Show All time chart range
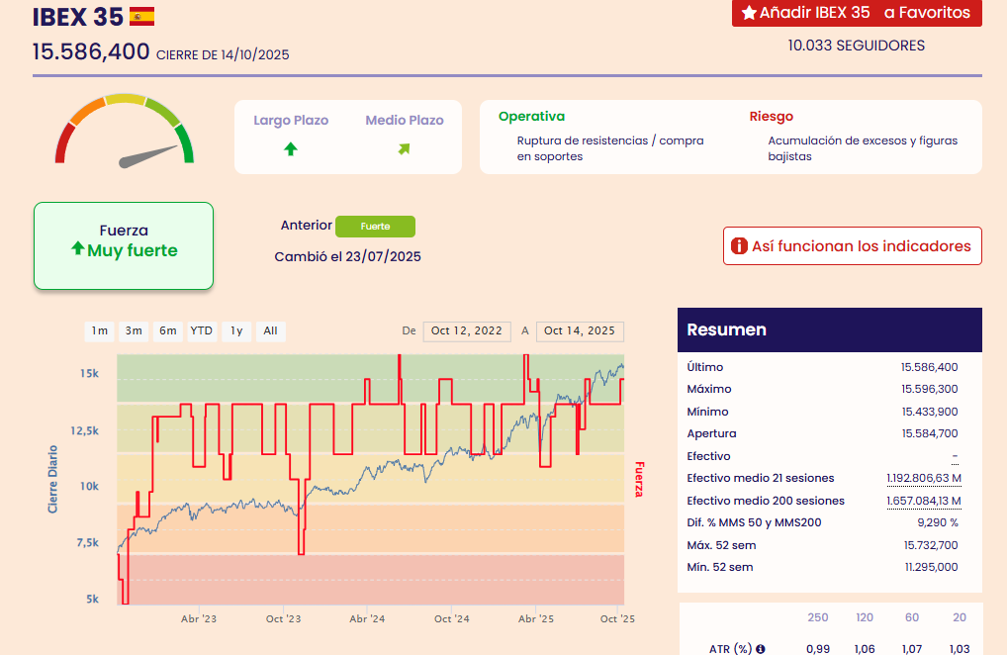1007x655 pixels. [x=270, y=331]
